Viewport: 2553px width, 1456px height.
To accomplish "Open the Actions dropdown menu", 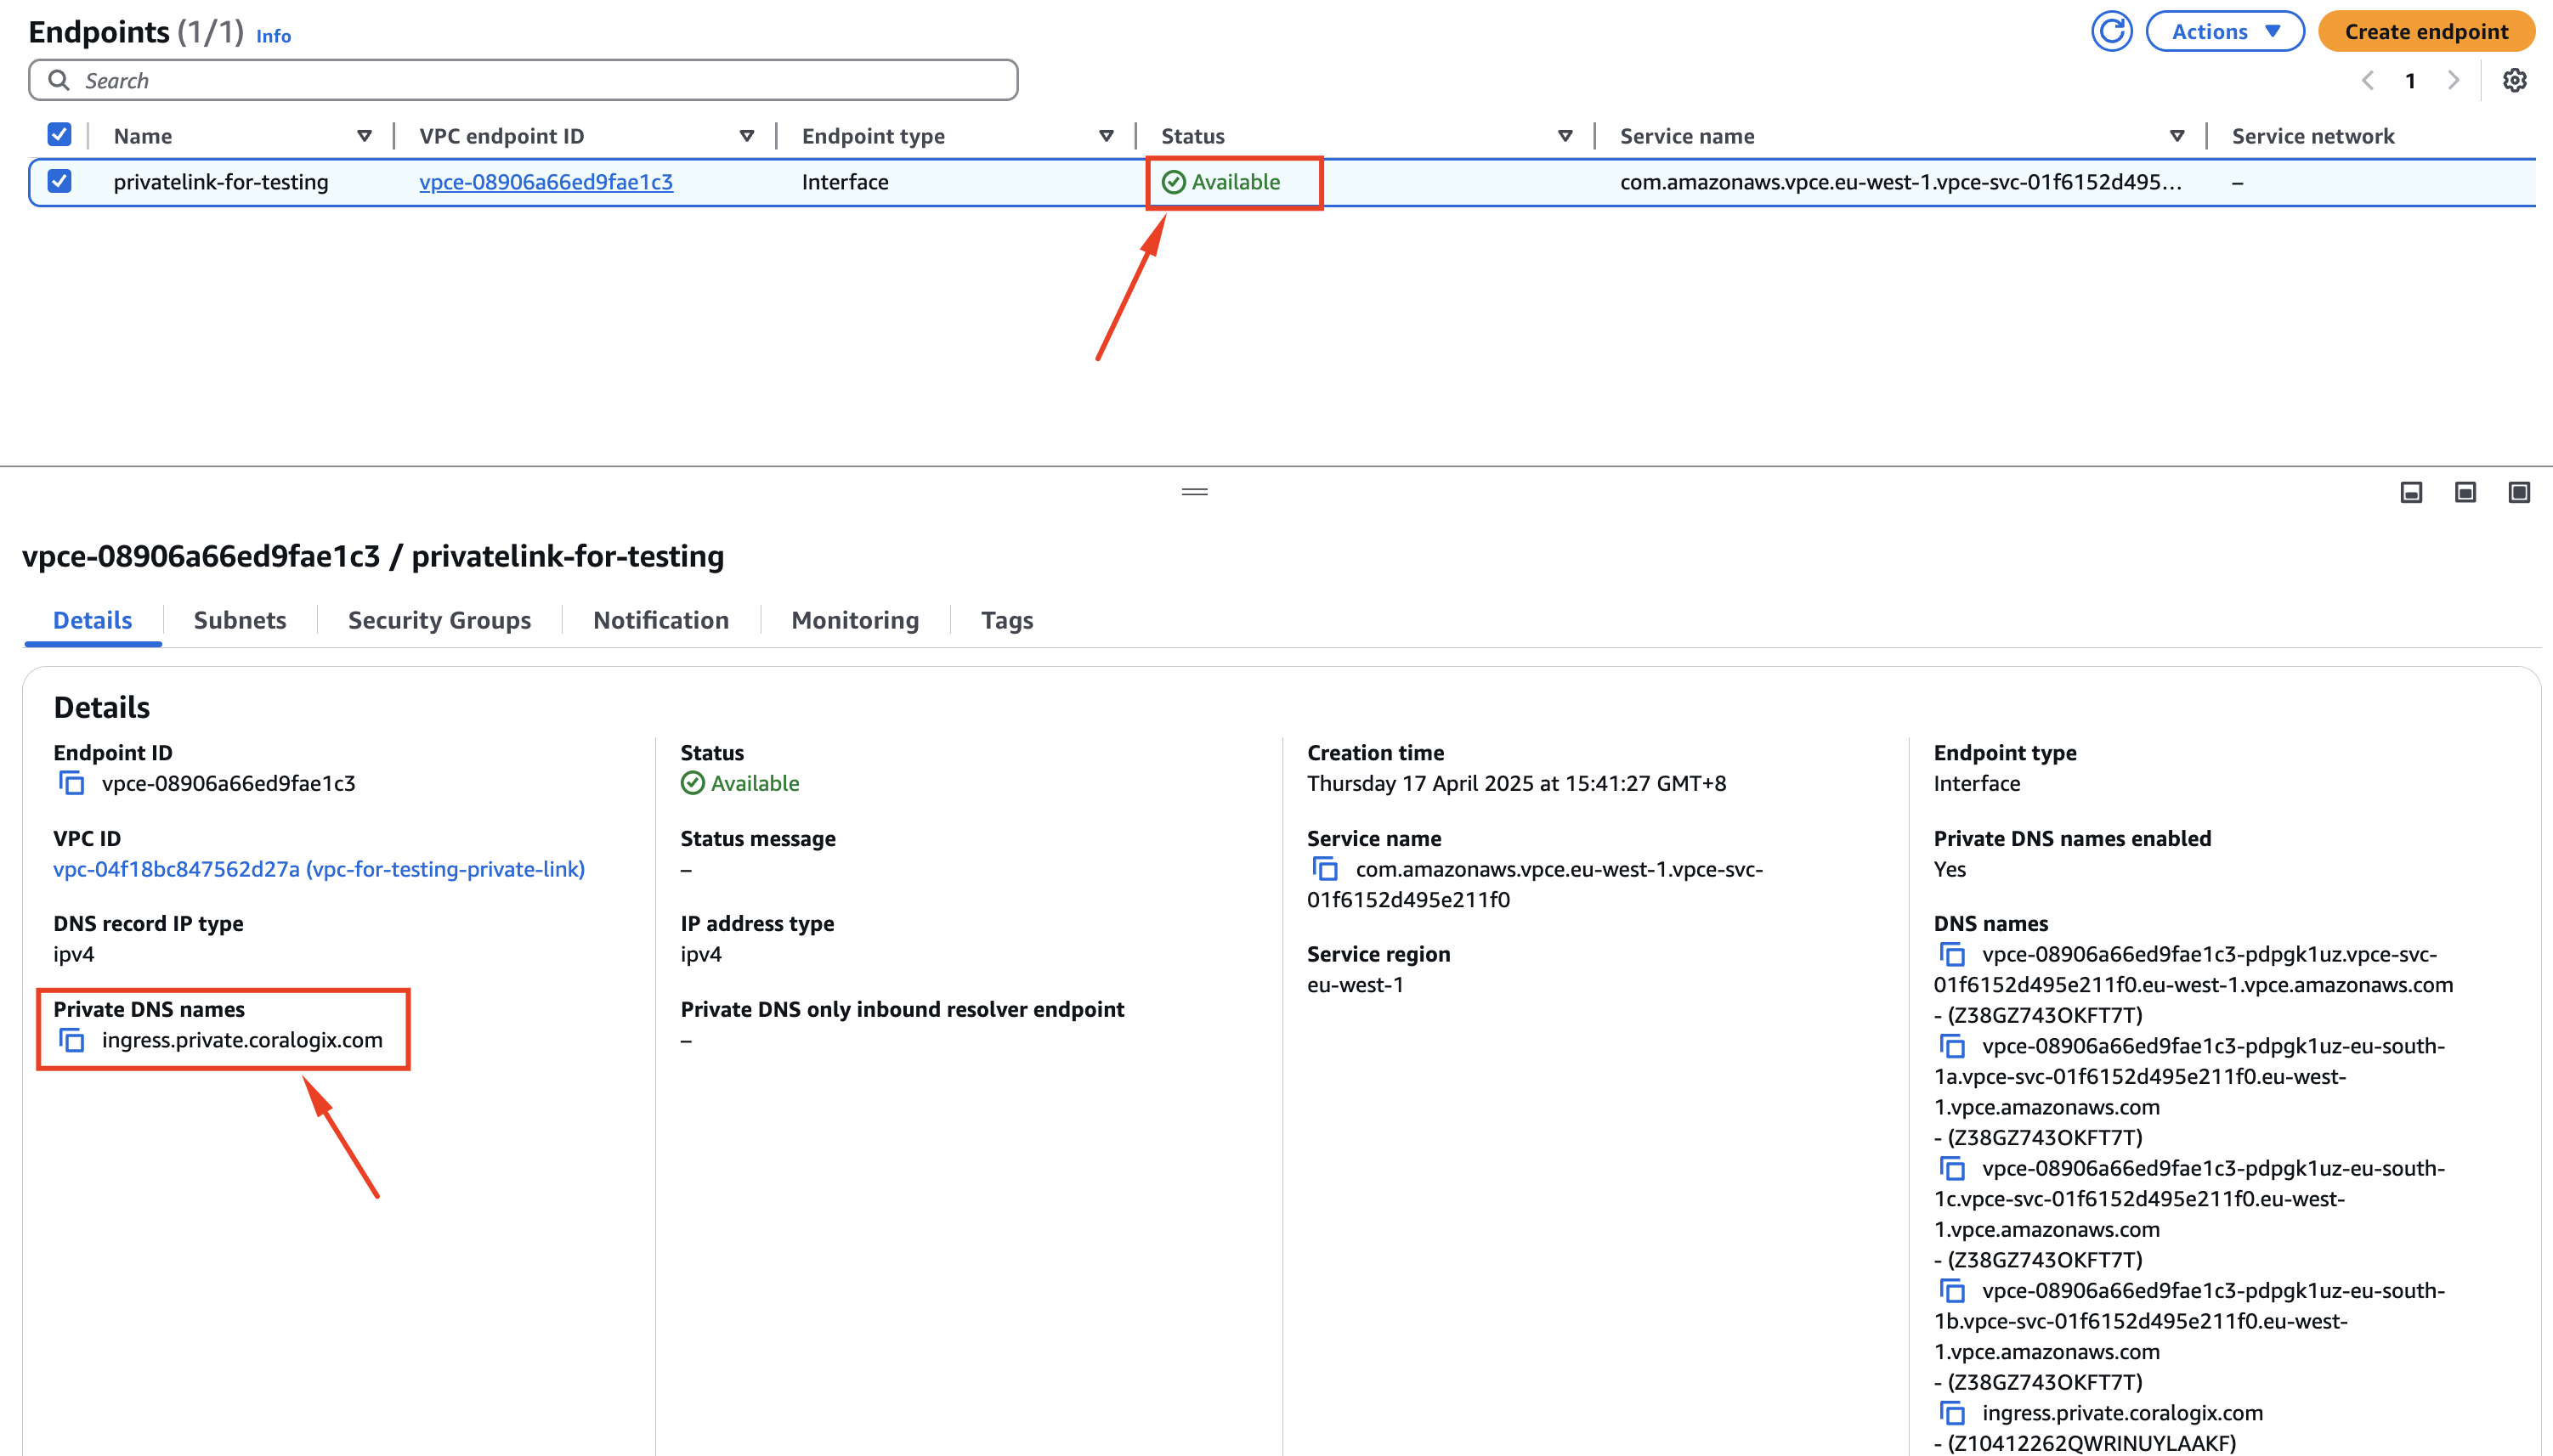I will point(2225,32).
